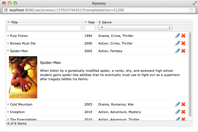
Task: Bookmark page with the star icon
Action: [x=191, y=10]
